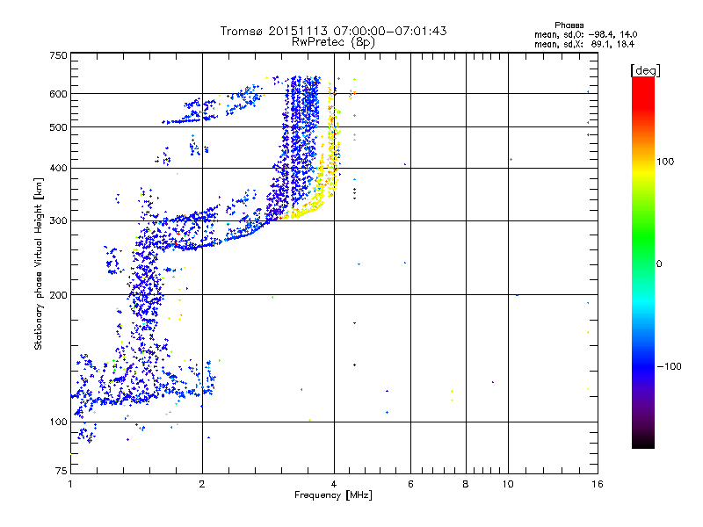This screenshot has width=703, height=527.
Task: Click the x-axis tick label '16'
Action: pos(598,484)
